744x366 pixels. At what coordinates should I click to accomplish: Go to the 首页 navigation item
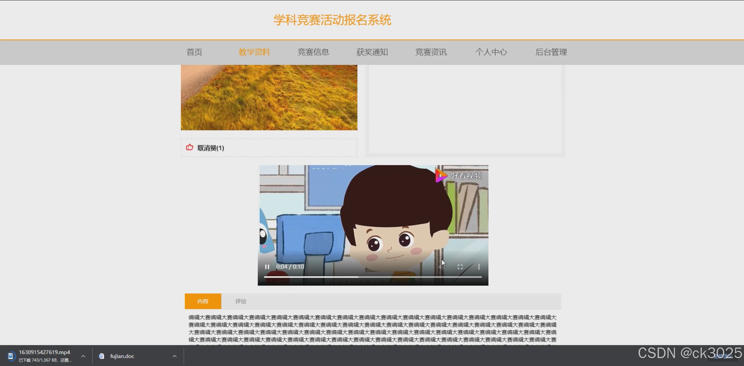click(x=194, y=52)
